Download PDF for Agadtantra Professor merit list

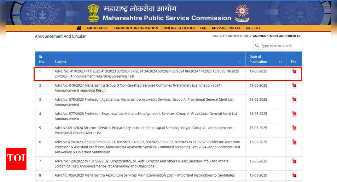(294, 100)
